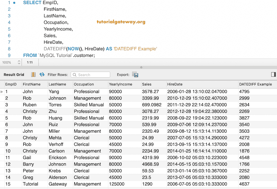Click the grid layout icon beside Result Grid
This screenshot has height=189, width=277.
point(33,75)
